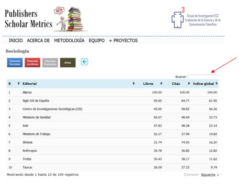
Task: Sort by Libros column arrows
Action: tap(161, 83)
